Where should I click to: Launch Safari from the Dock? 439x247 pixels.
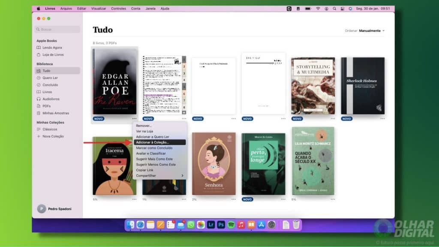coord(140,225)
